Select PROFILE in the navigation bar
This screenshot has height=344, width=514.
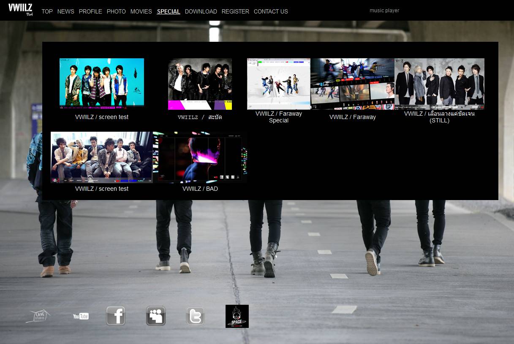click(90, 11)
